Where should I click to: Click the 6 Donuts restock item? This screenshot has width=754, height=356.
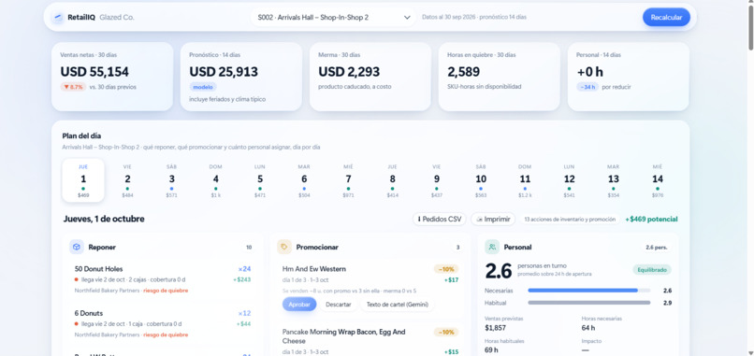[163, 323]
